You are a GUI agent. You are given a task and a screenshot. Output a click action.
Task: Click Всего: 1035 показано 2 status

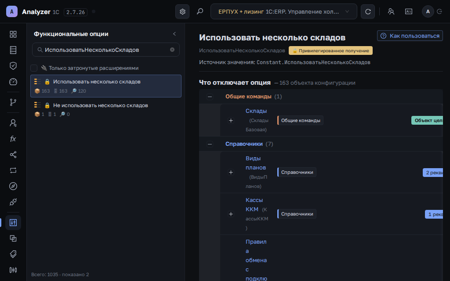[60, 274]
